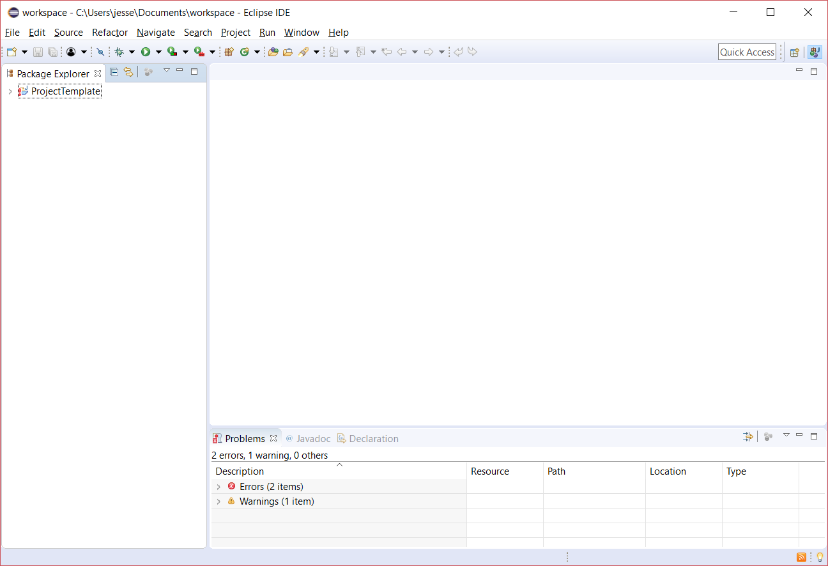Click the orange RSS feed status icon
This screenshot has width=828, height=566.
tap(801, 557)
